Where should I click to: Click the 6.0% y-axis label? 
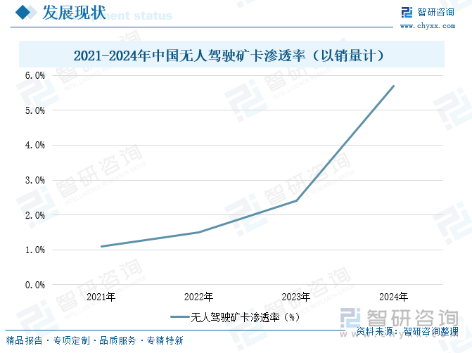point(35,75)
